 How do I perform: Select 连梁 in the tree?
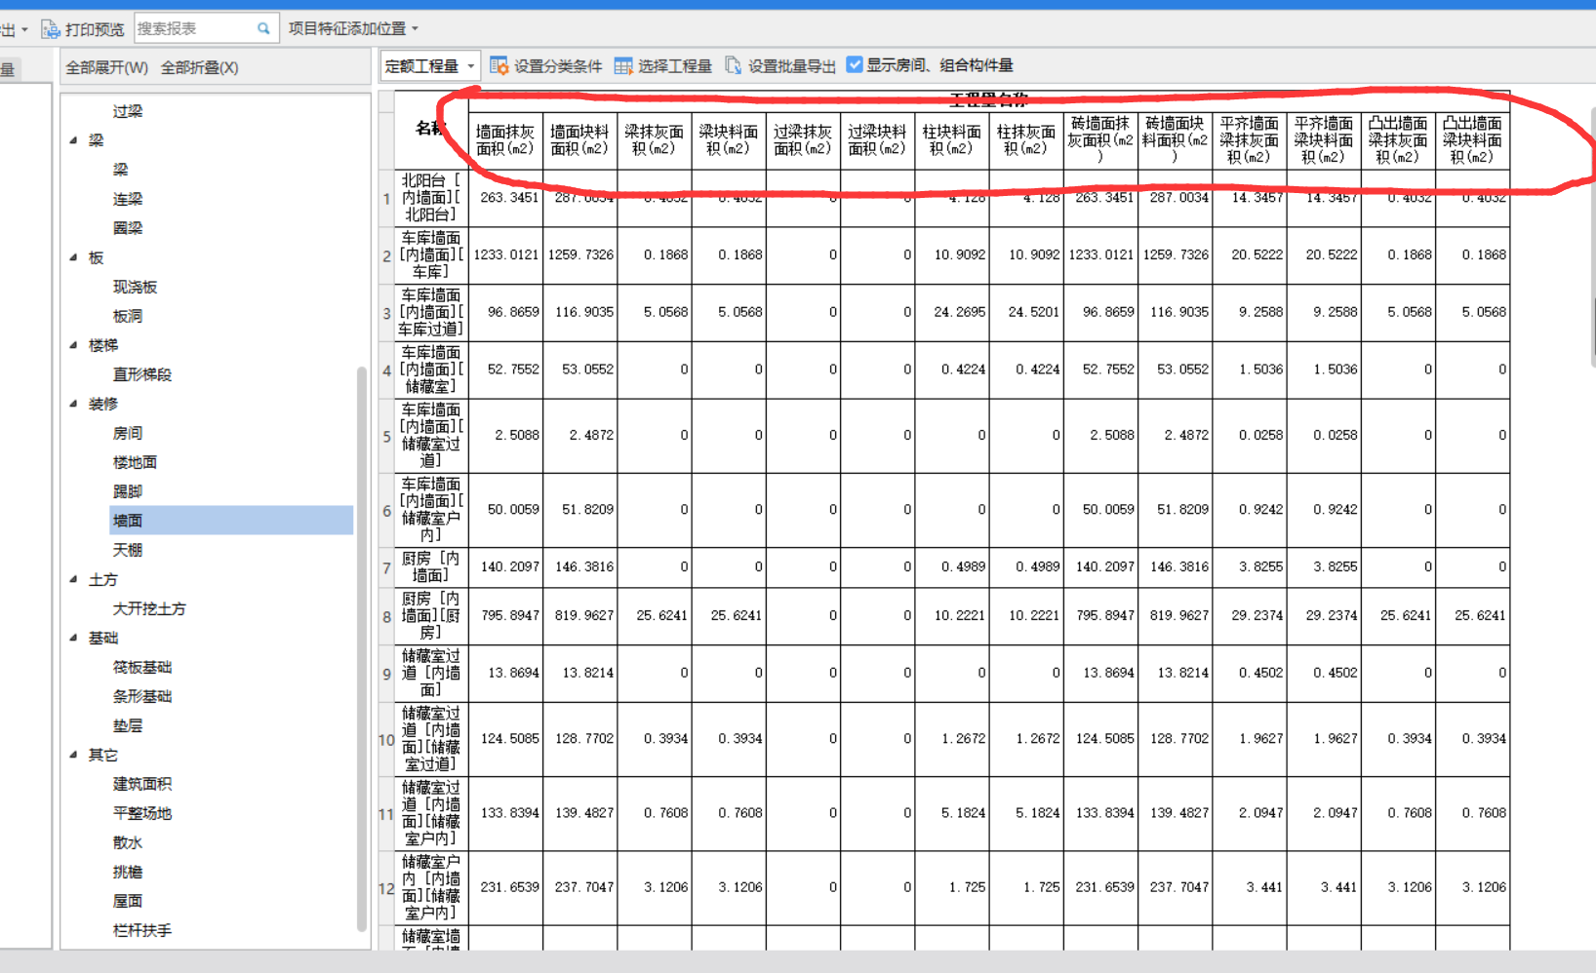128,199
